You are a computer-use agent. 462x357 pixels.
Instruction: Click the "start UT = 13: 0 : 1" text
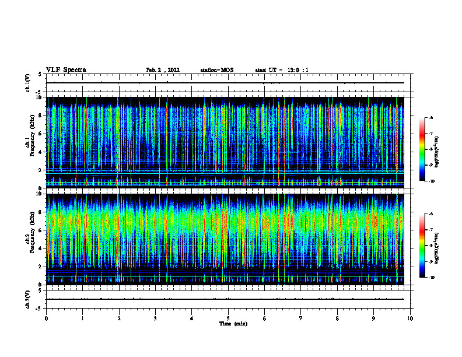[x=282, y=70]
